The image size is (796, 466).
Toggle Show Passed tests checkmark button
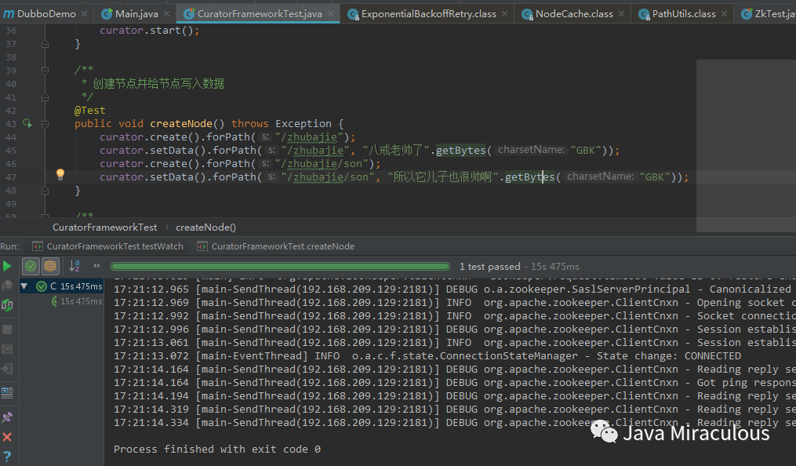pos(31,266)
